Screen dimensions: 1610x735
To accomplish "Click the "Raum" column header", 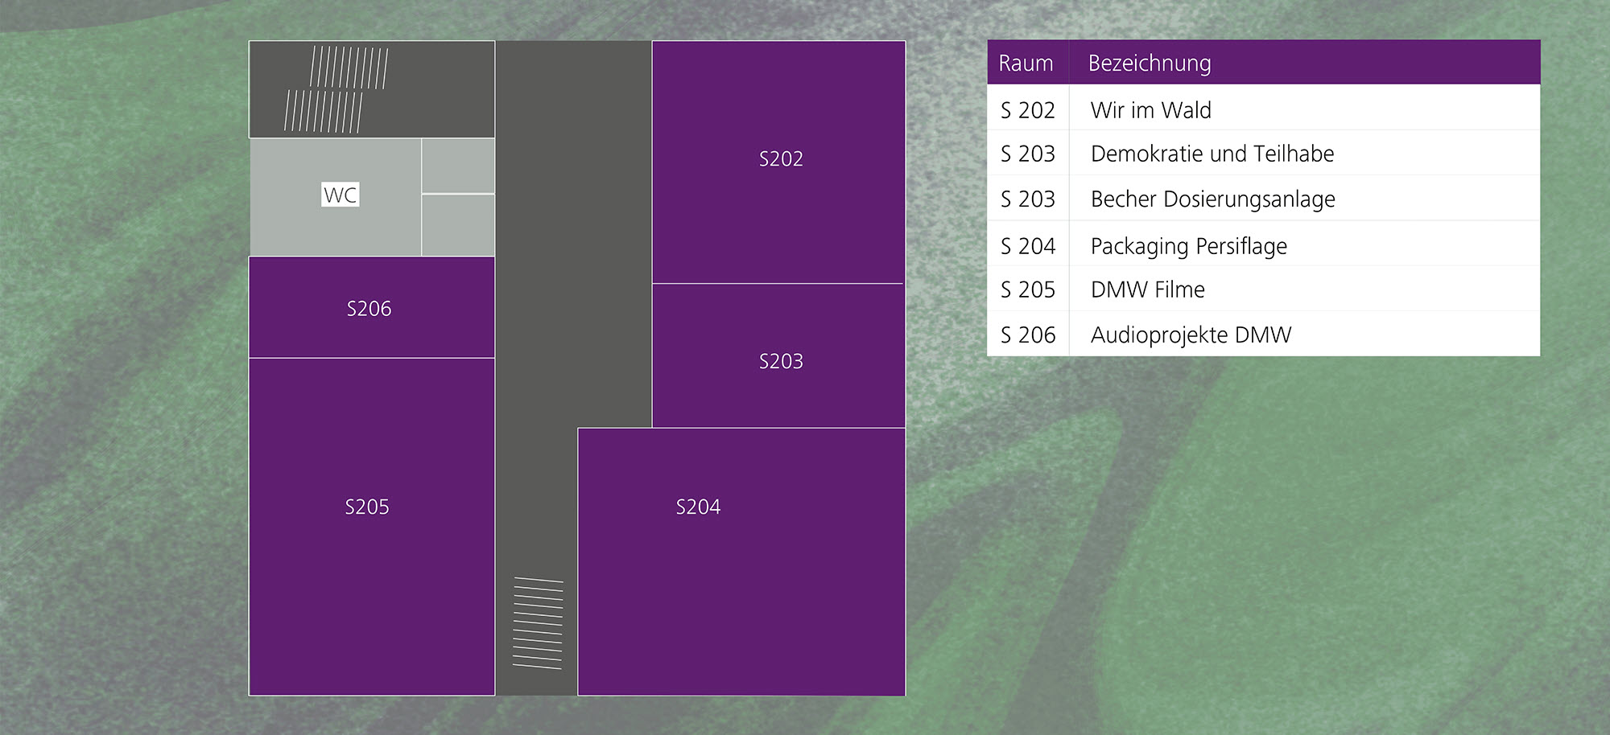I will [1026, 63].
